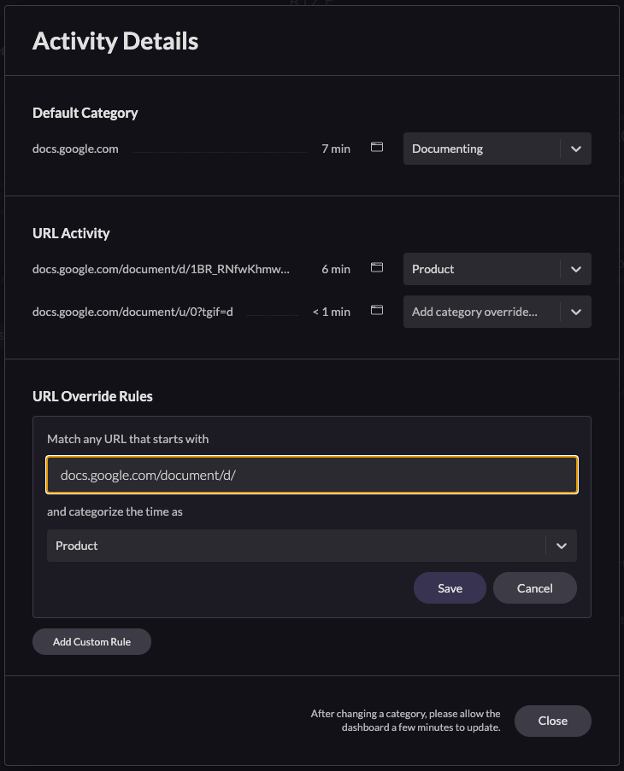Click the chevron on Add category override dropdown
This screenshot has height=771, width=624.
pos(578,311)
